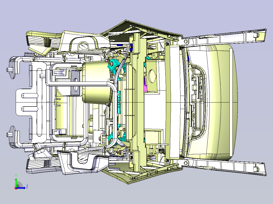The height and width of the screenshot is (204, 273).
Task: Pick the circular hole in the yellow block
Action: (152, 76)
